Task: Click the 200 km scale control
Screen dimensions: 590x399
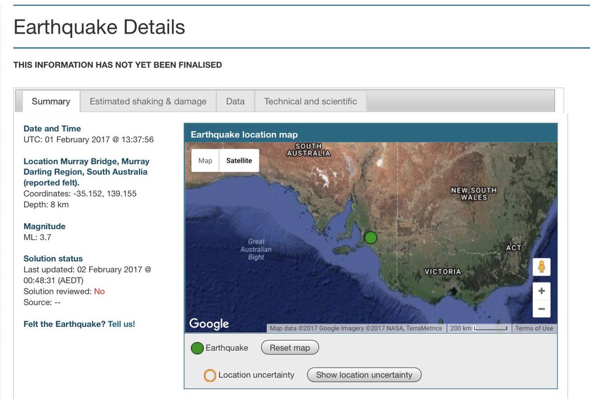Action: coord(479,328)
